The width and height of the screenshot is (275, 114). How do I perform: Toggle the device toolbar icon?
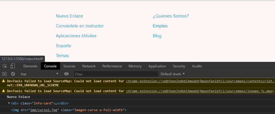13,66
